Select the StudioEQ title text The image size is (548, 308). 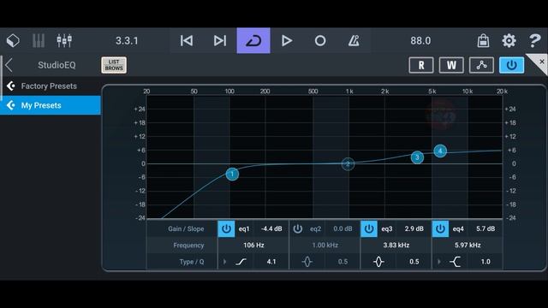click(57, 65)
